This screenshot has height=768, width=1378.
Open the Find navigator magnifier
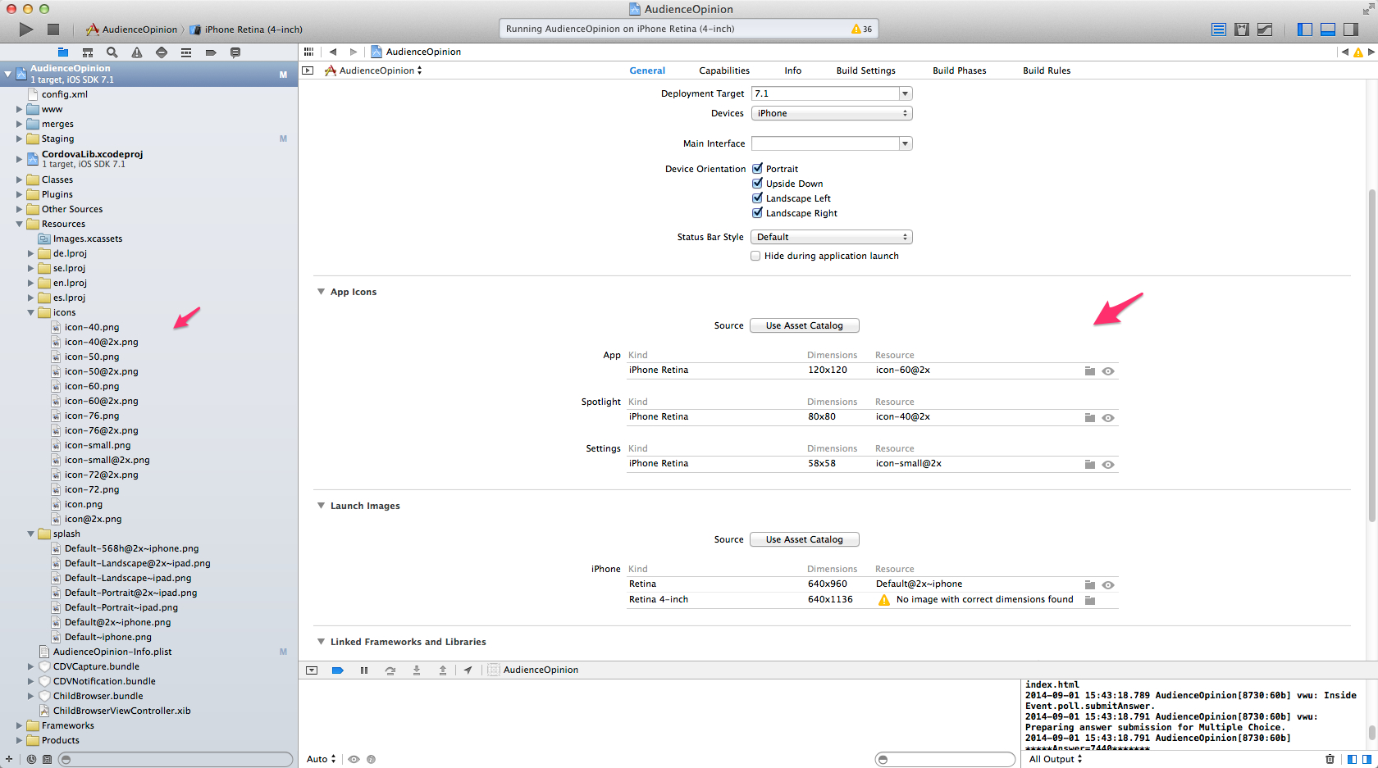tap(112, 52)
